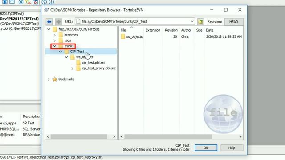Click the red record-style toolbar icon
Screen dimensions: 285x160
pyautogui.click(x=35, y=2)
